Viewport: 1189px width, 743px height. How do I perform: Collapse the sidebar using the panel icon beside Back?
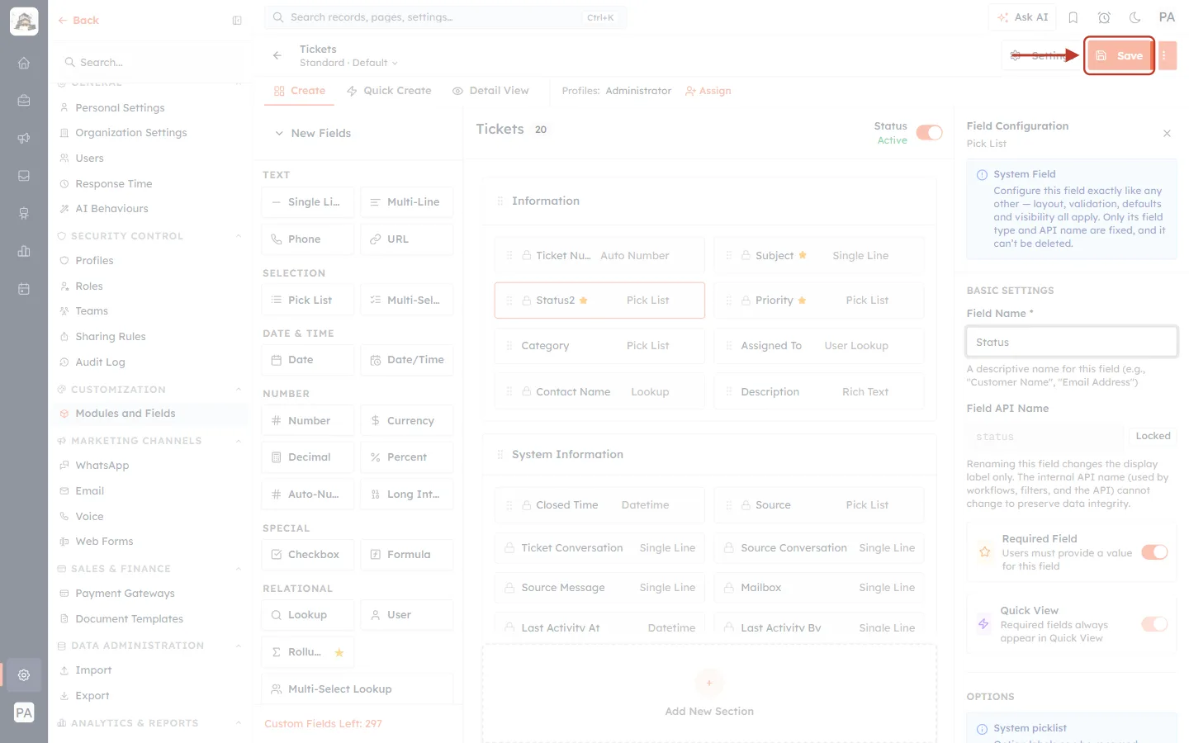pyautogui.click(x=237, y=21)
